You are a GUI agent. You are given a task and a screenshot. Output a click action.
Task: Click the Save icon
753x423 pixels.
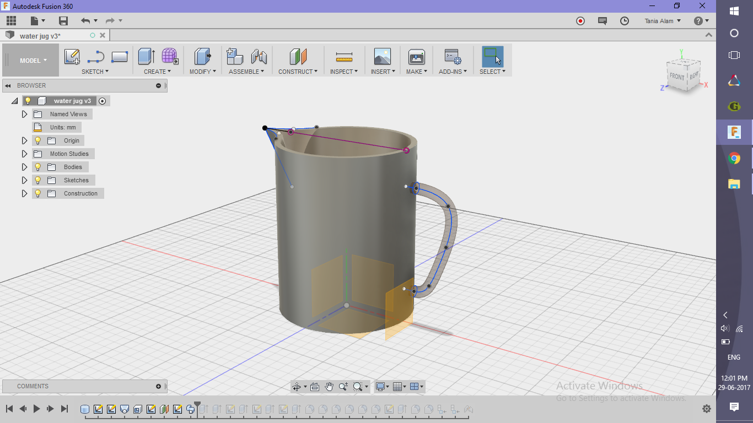[x=63, y=21]
